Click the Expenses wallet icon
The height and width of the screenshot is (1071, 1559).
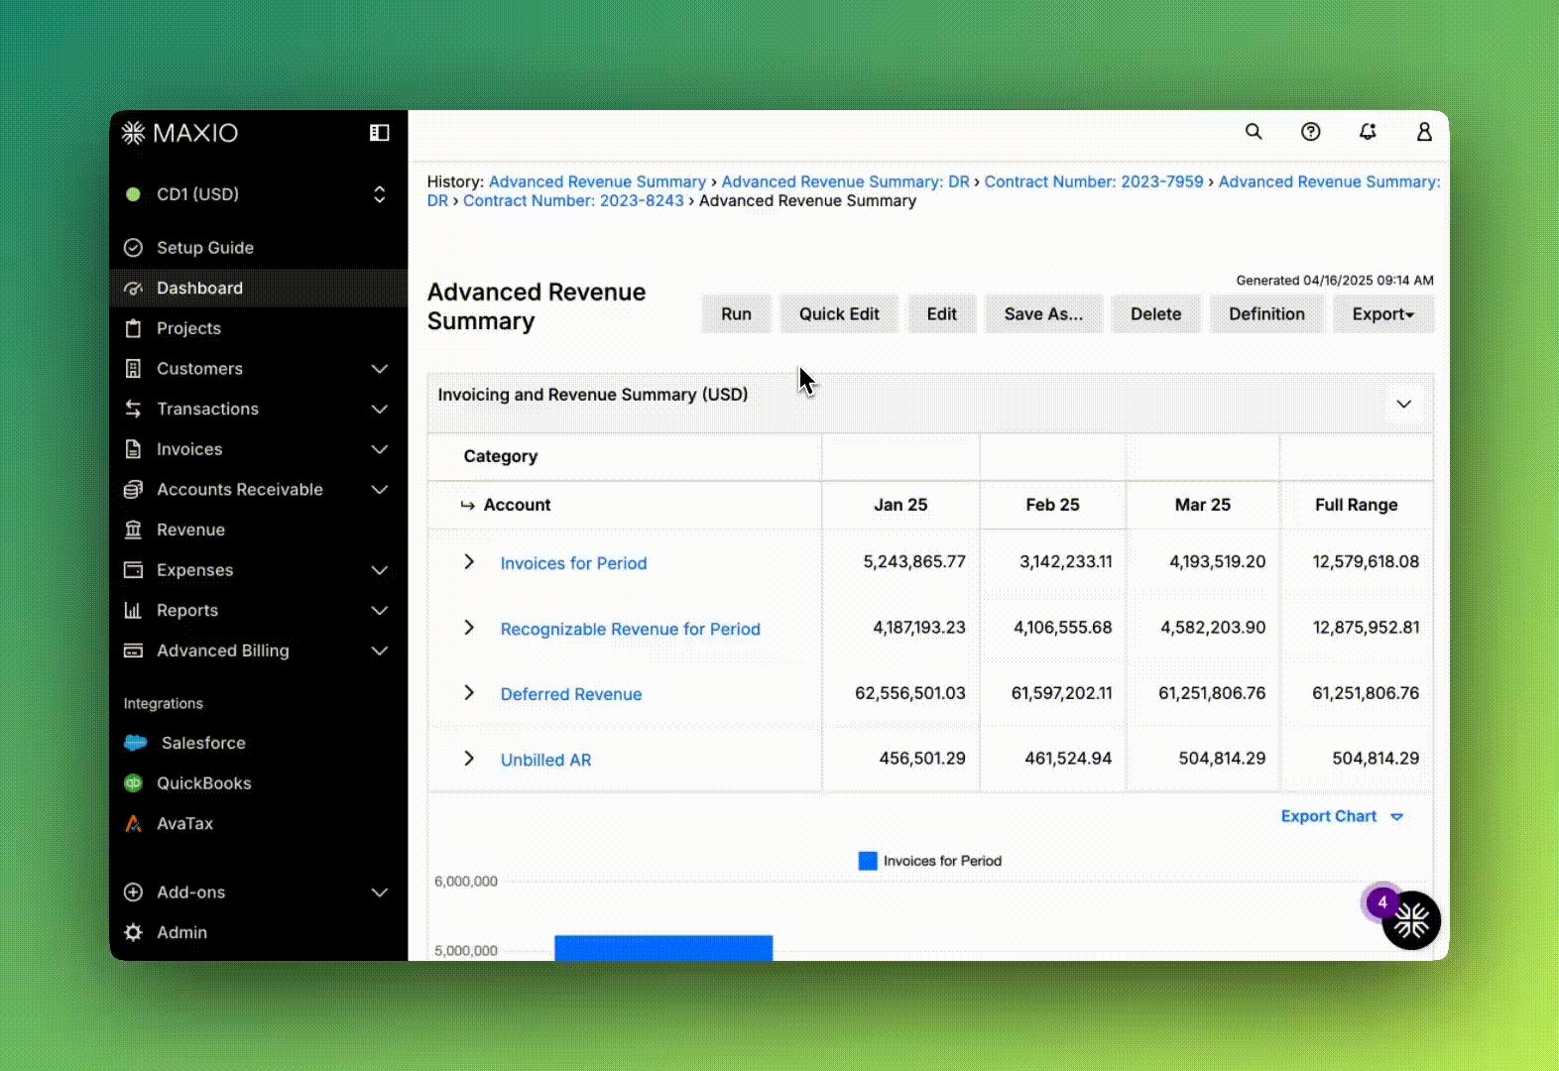(x=133, y=570)
